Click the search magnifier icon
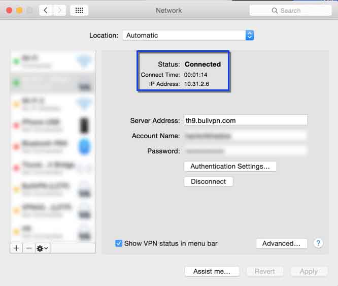This screenshot has width=338, height=286. tap(275, 10)
